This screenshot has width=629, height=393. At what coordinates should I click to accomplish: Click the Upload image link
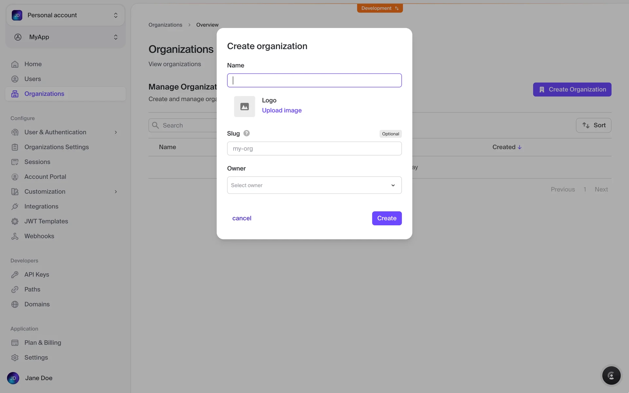pos(282,110)
